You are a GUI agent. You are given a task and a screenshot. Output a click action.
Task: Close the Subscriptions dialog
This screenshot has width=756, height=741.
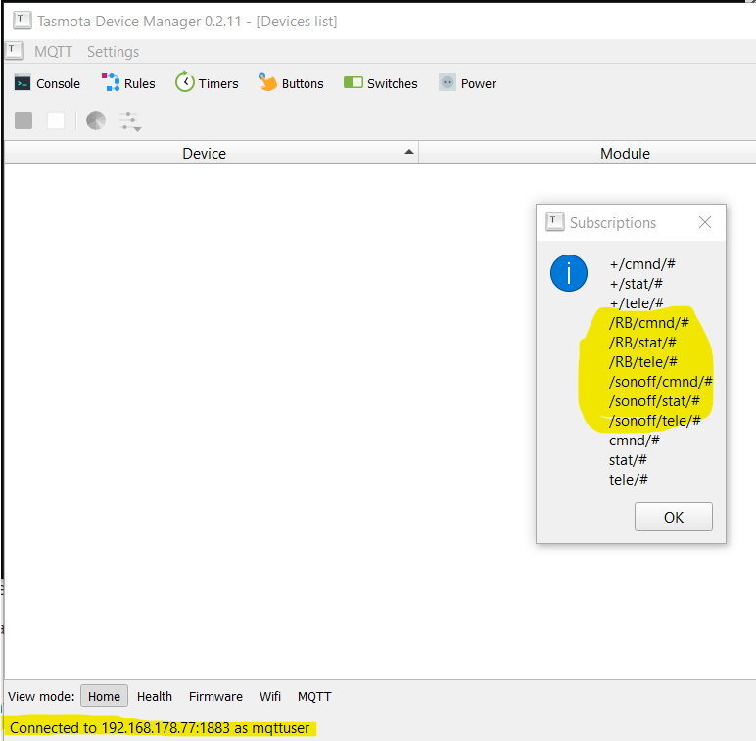(x=705, y=222)
